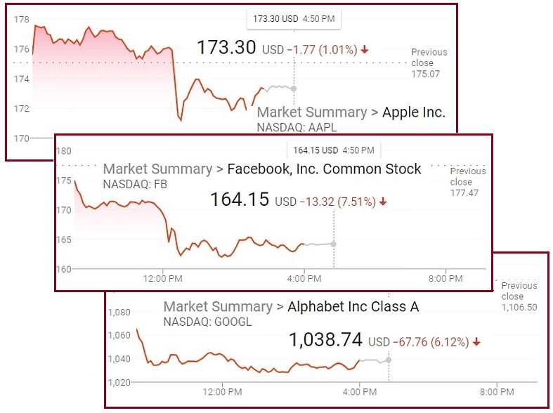553x413 pixels.
Task: Open Market Summary link for Facebook, Inc.
Action: point(157,169)
